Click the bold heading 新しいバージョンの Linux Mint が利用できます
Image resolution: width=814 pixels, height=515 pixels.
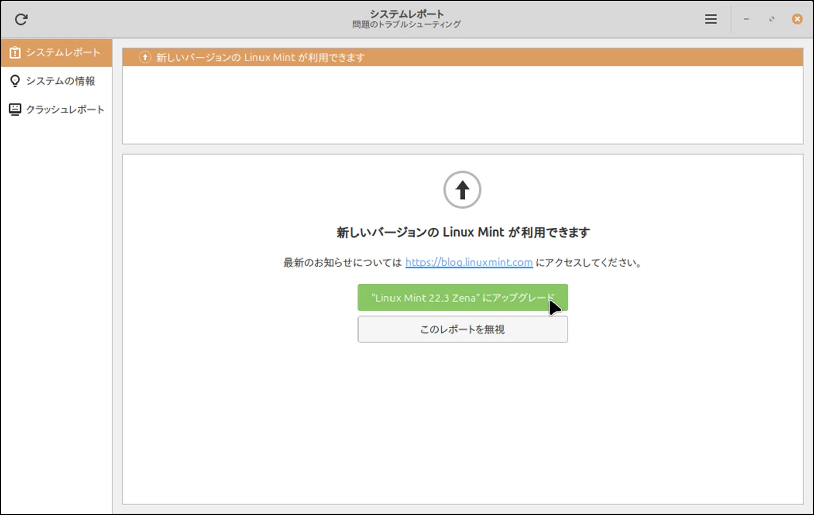tap(463, 232)
